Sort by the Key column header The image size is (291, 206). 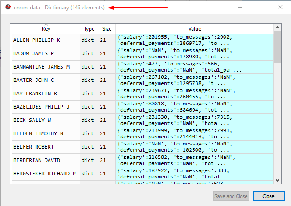[x=46, y=29]
